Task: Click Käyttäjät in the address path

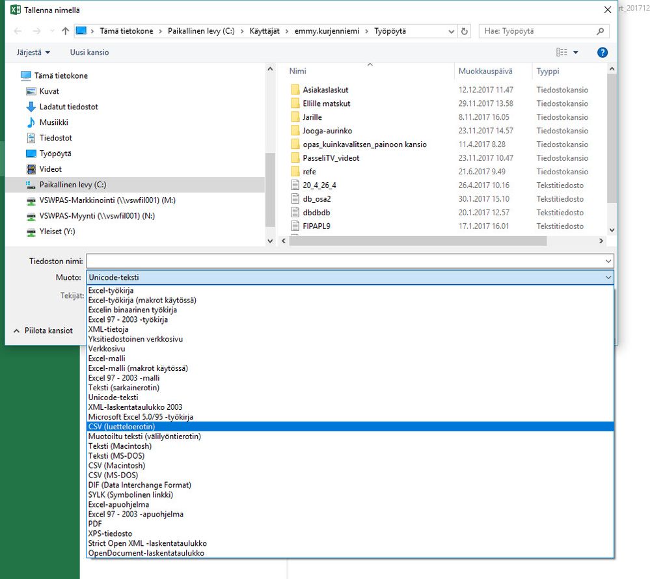Action: (x=264, y=31)
